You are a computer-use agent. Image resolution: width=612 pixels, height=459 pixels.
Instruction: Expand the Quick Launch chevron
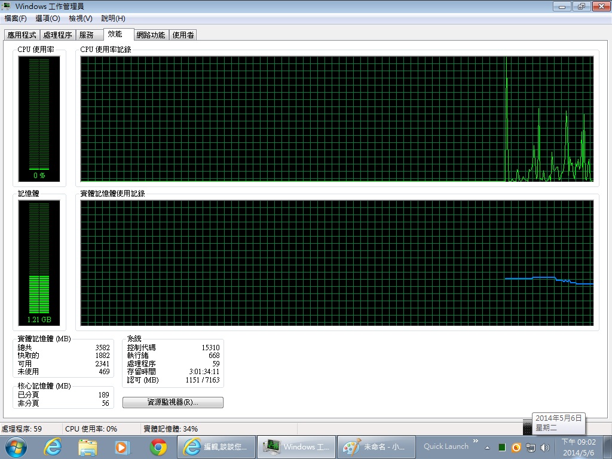click(x=475, y=441)
